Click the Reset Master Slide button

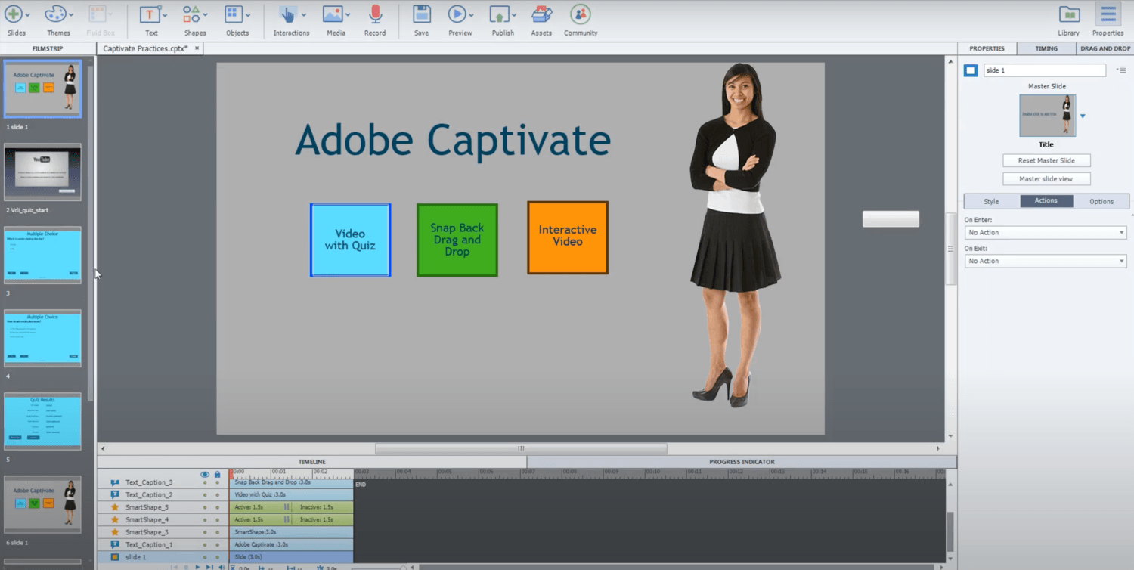point(1046,160)
